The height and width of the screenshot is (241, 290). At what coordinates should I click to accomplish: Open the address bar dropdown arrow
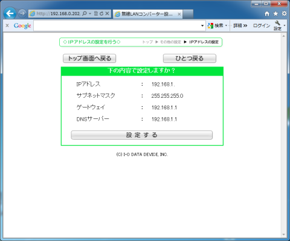coord(90,14)
